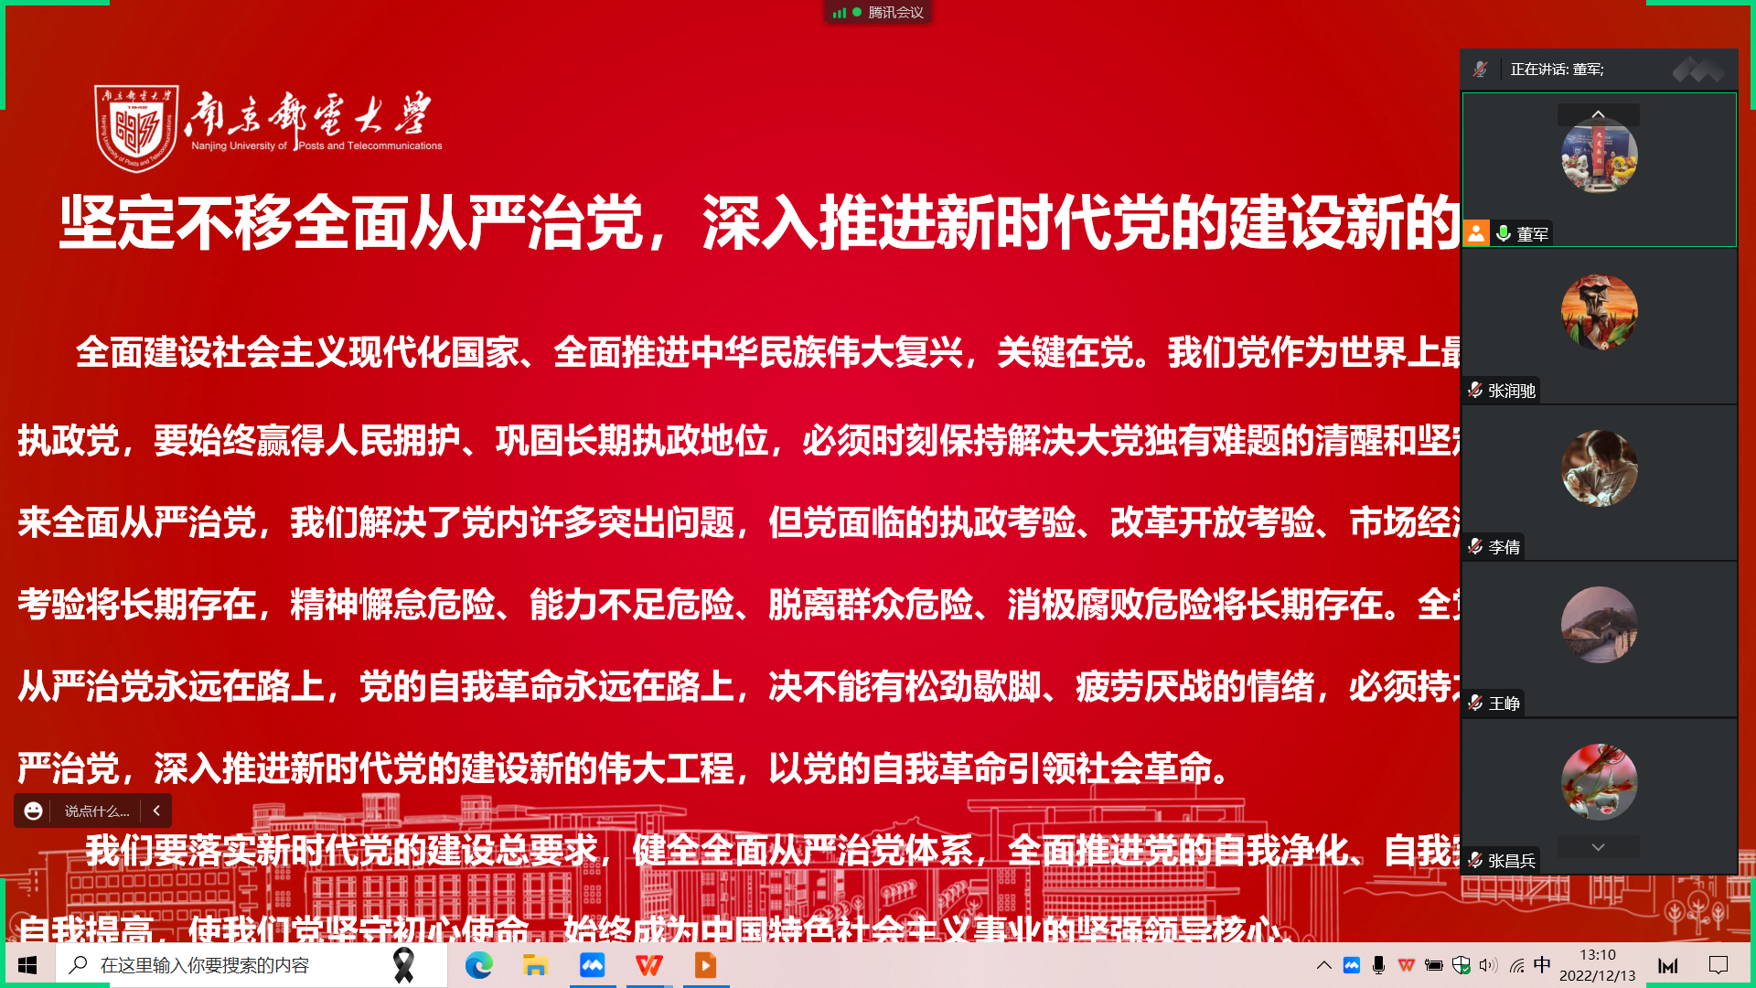Open Tencent Meeting from the taskbar

pyautogui.click(x=593, y=965)
